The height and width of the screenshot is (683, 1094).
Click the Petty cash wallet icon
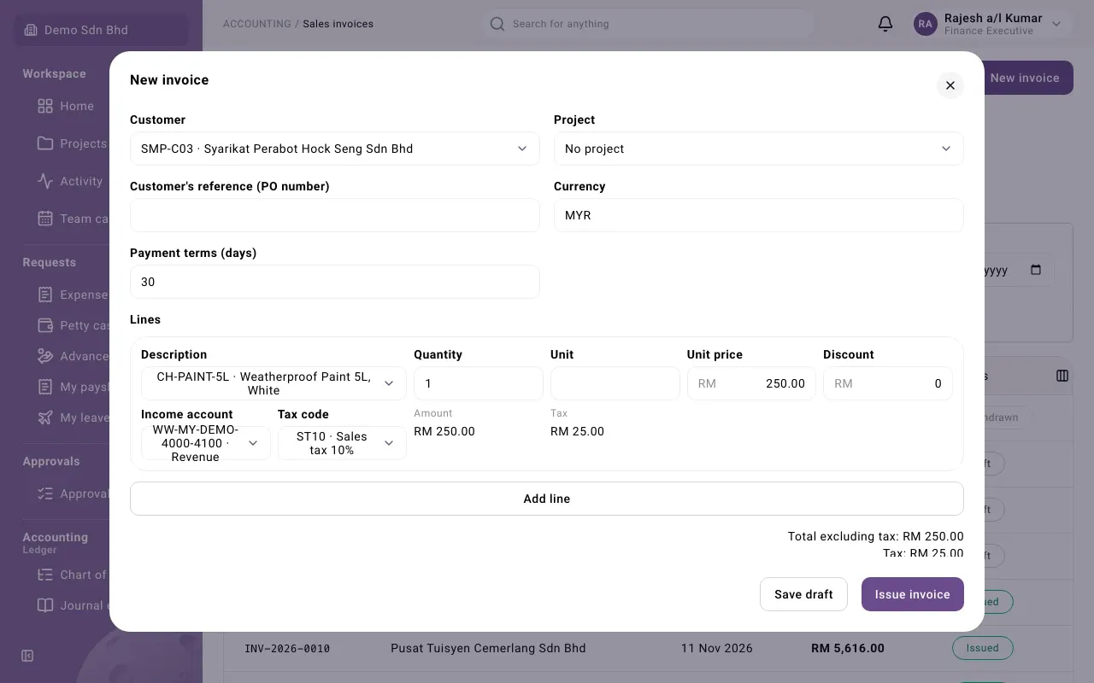pyautogui.click(x=45, y=325)
